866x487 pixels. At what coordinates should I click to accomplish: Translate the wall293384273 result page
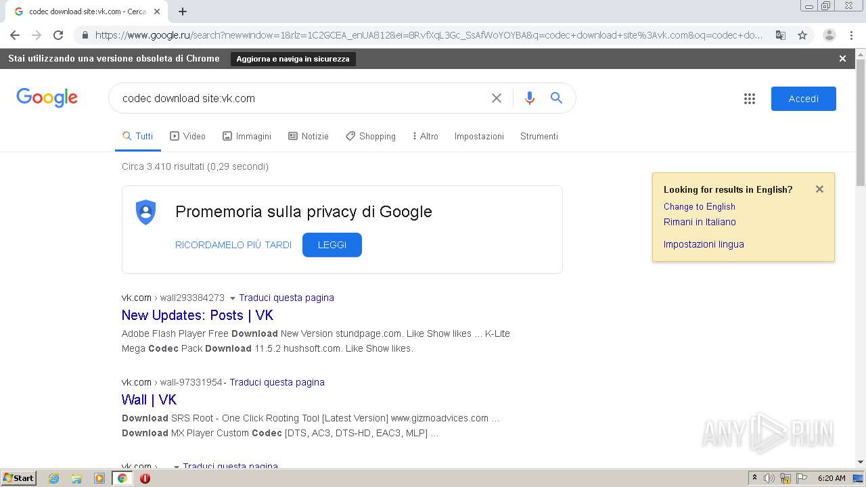point(286,298)
